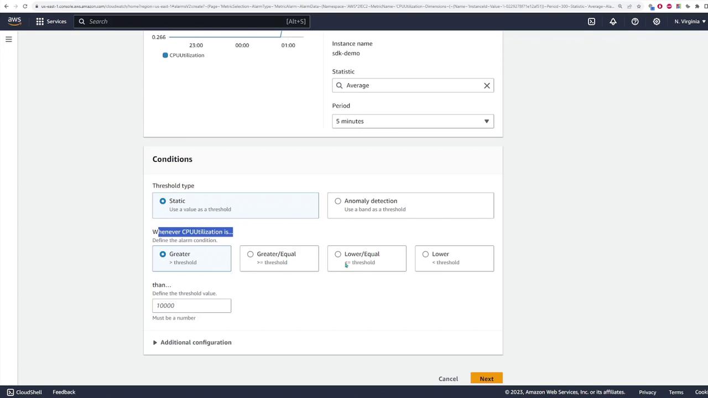The height and width of the screenshot is (398, 708).
Task: Open CloudShell from the top bar icon
Action: point(591,21)
